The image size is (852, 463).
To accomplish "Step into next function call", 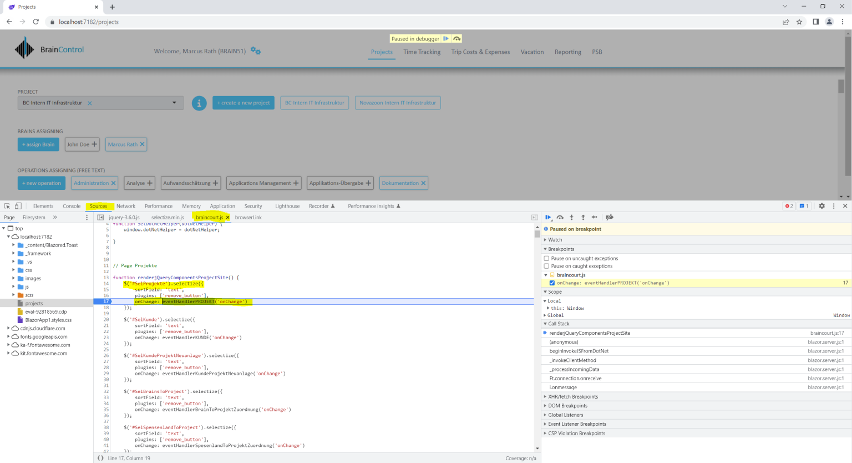I will [571, 217].
